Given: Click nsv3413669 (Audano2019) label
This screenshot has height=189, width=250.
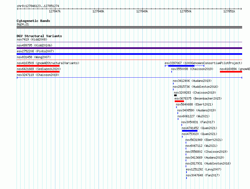Looking at the screenshot, I should (205, 157).
